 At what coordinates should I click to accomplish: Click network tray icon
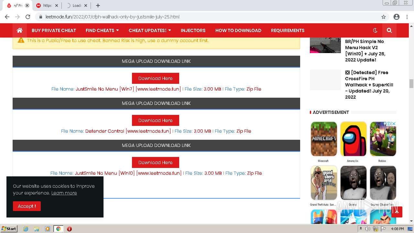(376, 229)
